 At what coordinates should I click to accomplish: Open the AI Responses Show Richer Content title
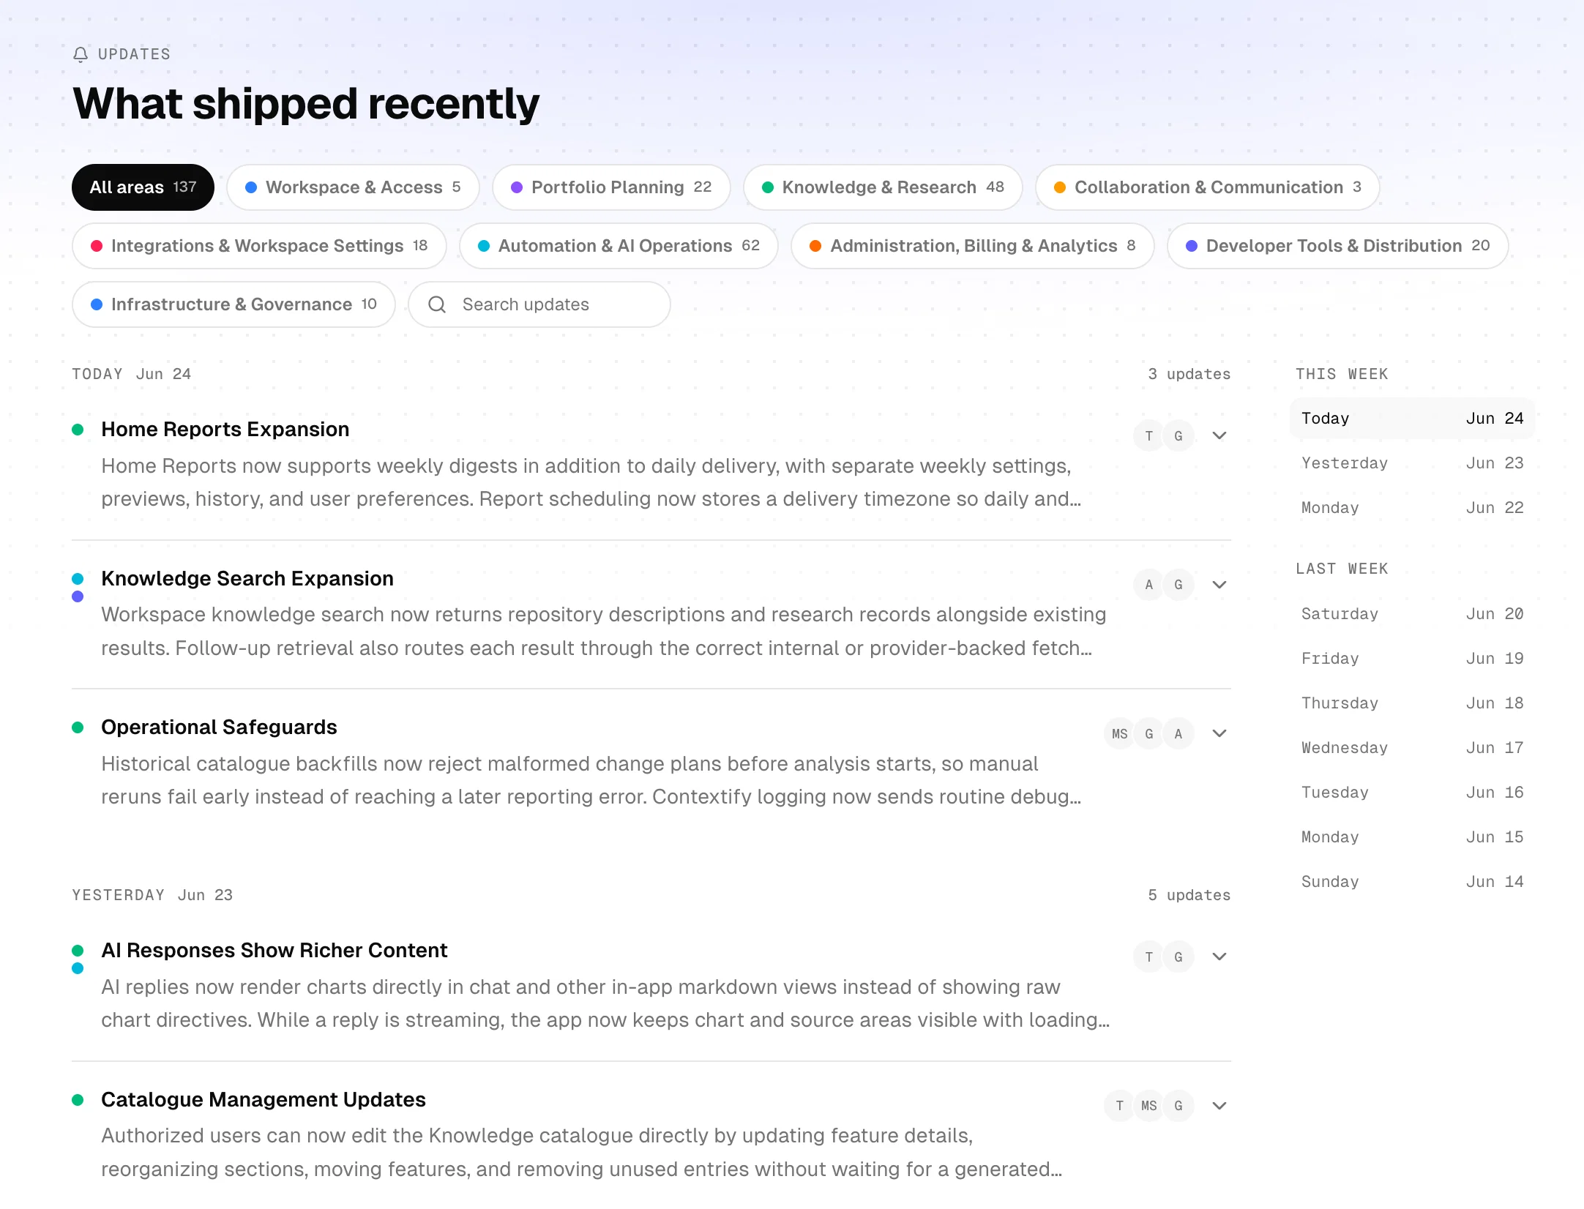pos(274,950)
